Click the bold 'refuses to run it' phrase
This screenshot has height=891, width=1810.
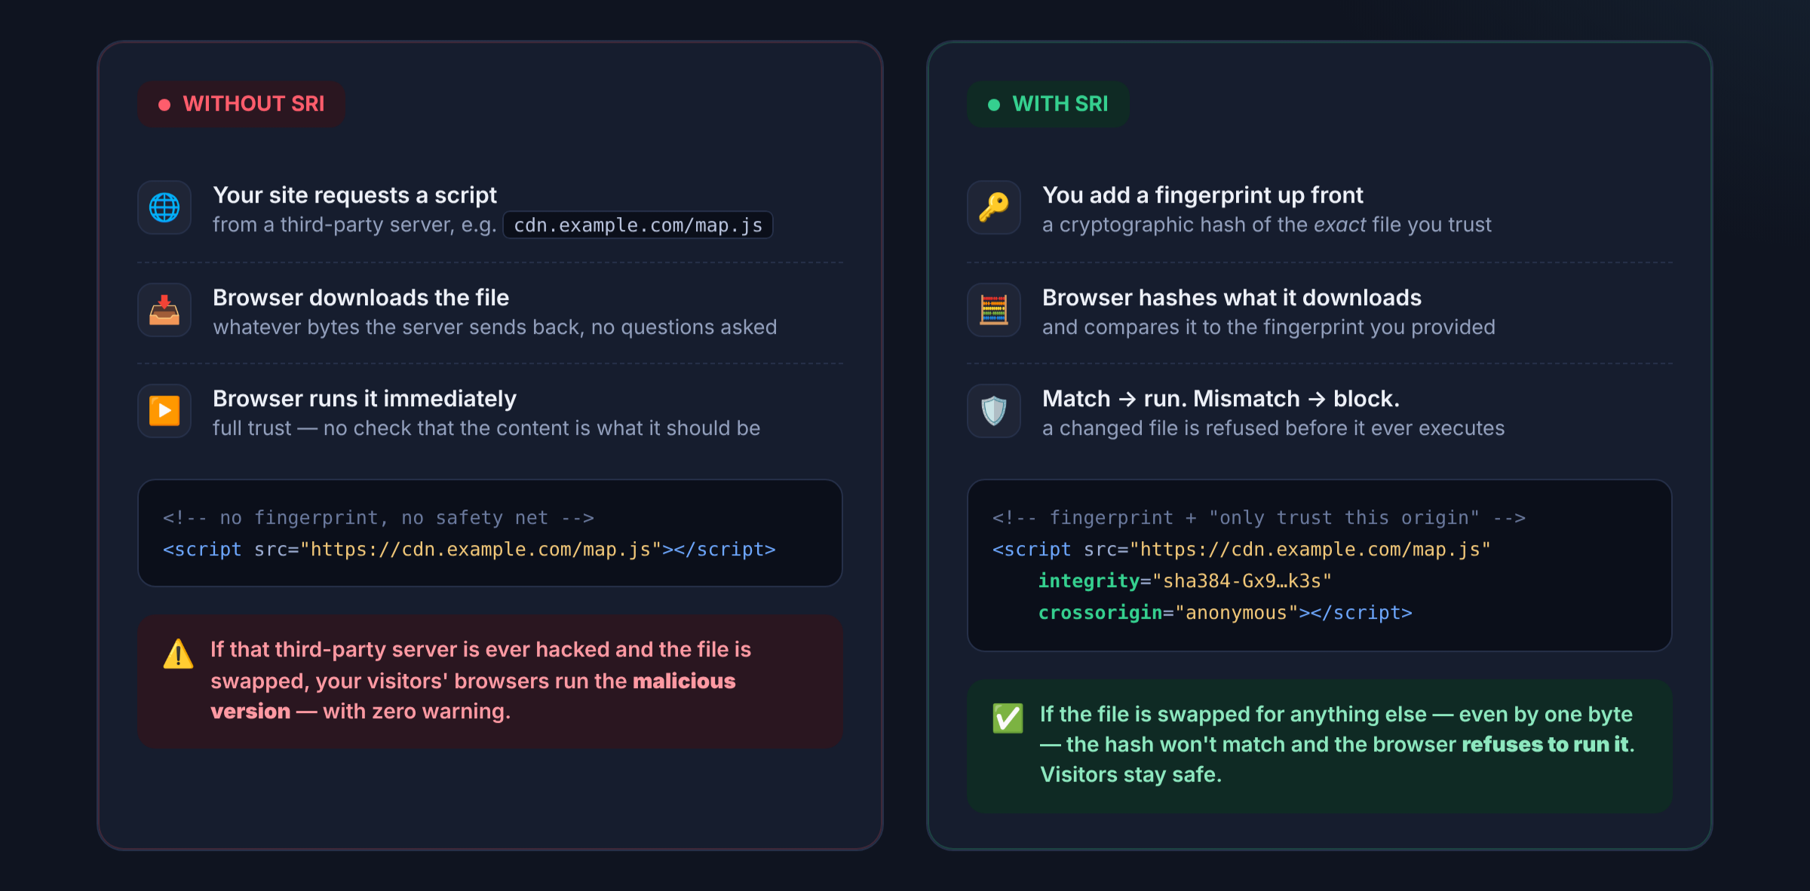click(x=1545, y=744)
